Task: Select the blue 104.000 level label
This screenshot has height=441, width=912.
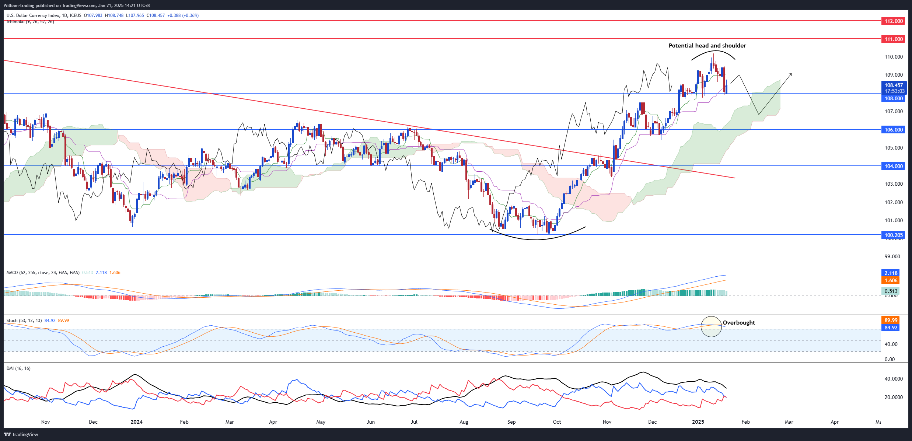Action: point(894,166)
